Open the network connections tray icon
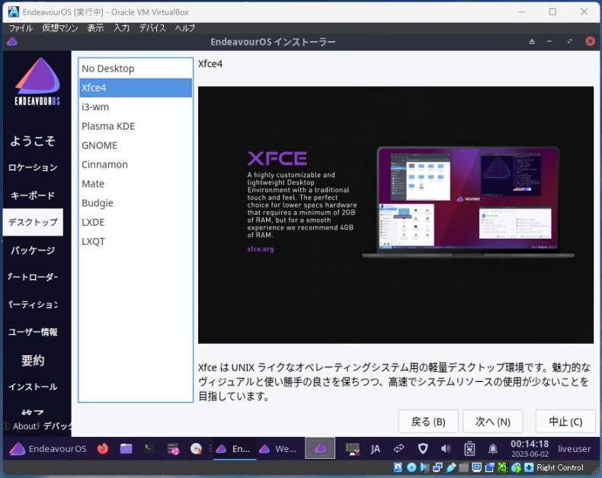Image resolution: width=602 pixels, height=478 pixels. tap(399, 448)
